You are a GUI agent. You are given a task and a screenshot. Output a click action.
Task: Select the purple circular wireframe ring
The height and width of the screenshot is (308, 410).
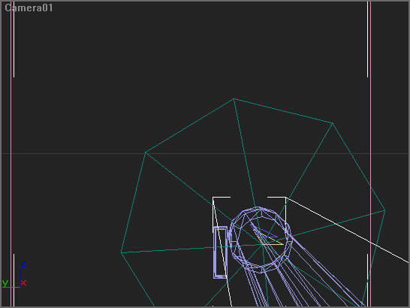pos(261,240)
